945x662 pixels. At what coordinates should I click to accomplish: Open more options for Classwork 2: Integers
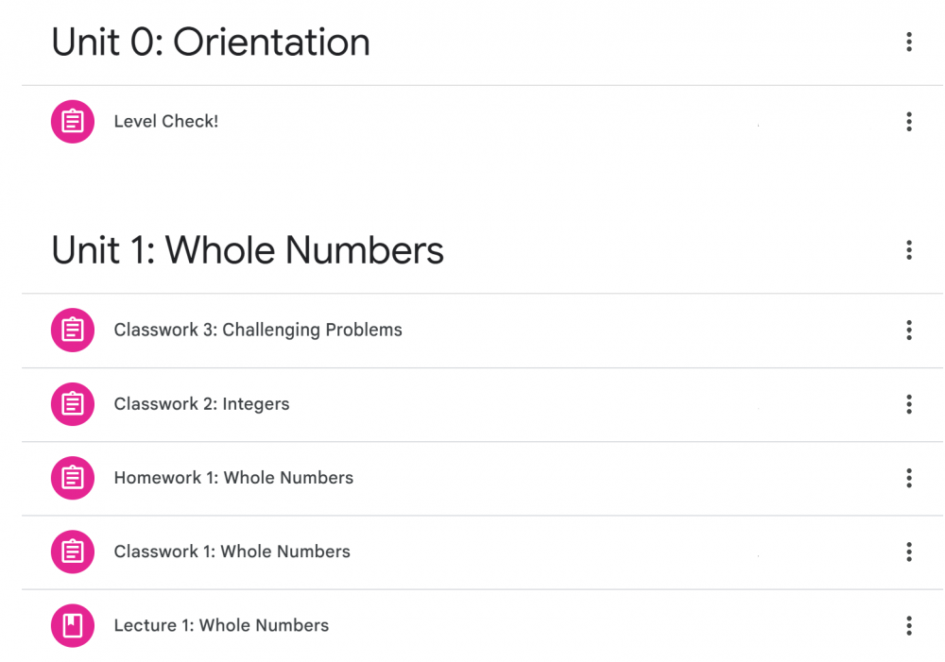coord(909,404)
